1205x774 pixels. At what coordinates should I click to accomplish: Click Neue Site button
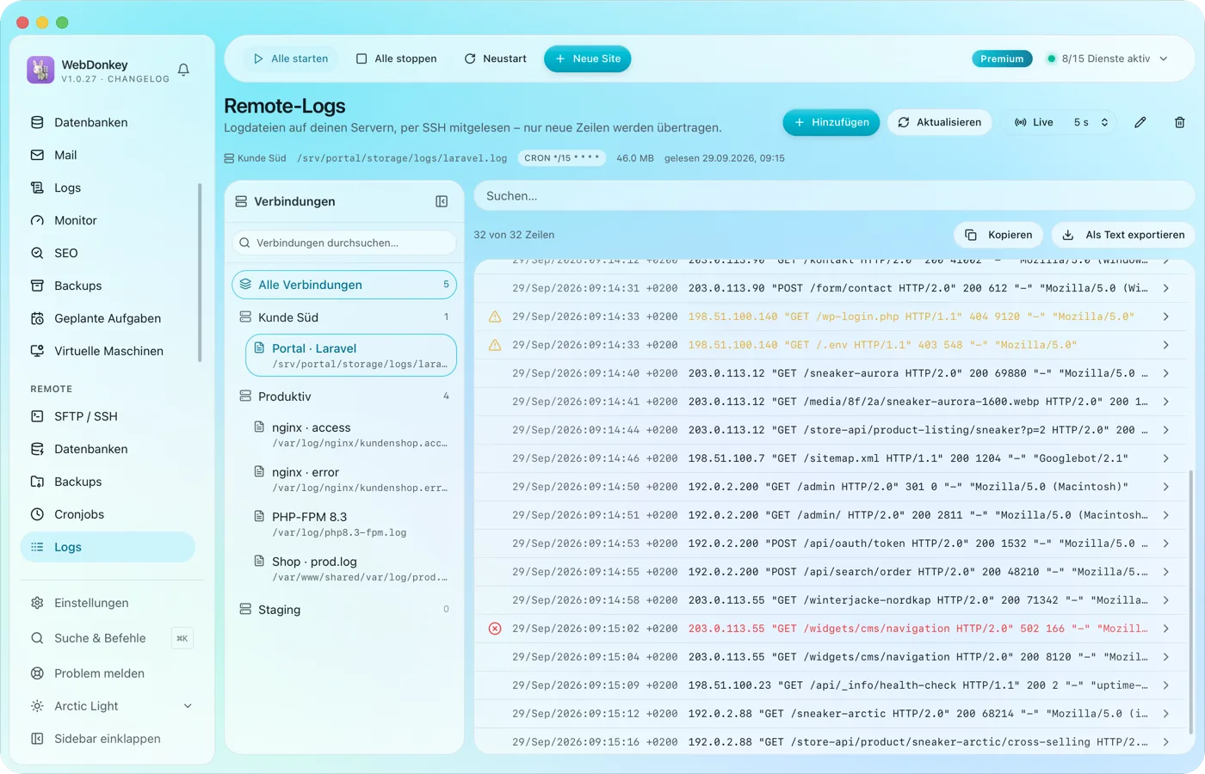(588, 58)
